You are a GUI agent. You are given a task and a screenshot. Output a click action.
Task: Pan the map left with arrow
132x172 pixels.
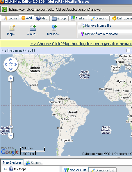6,64
